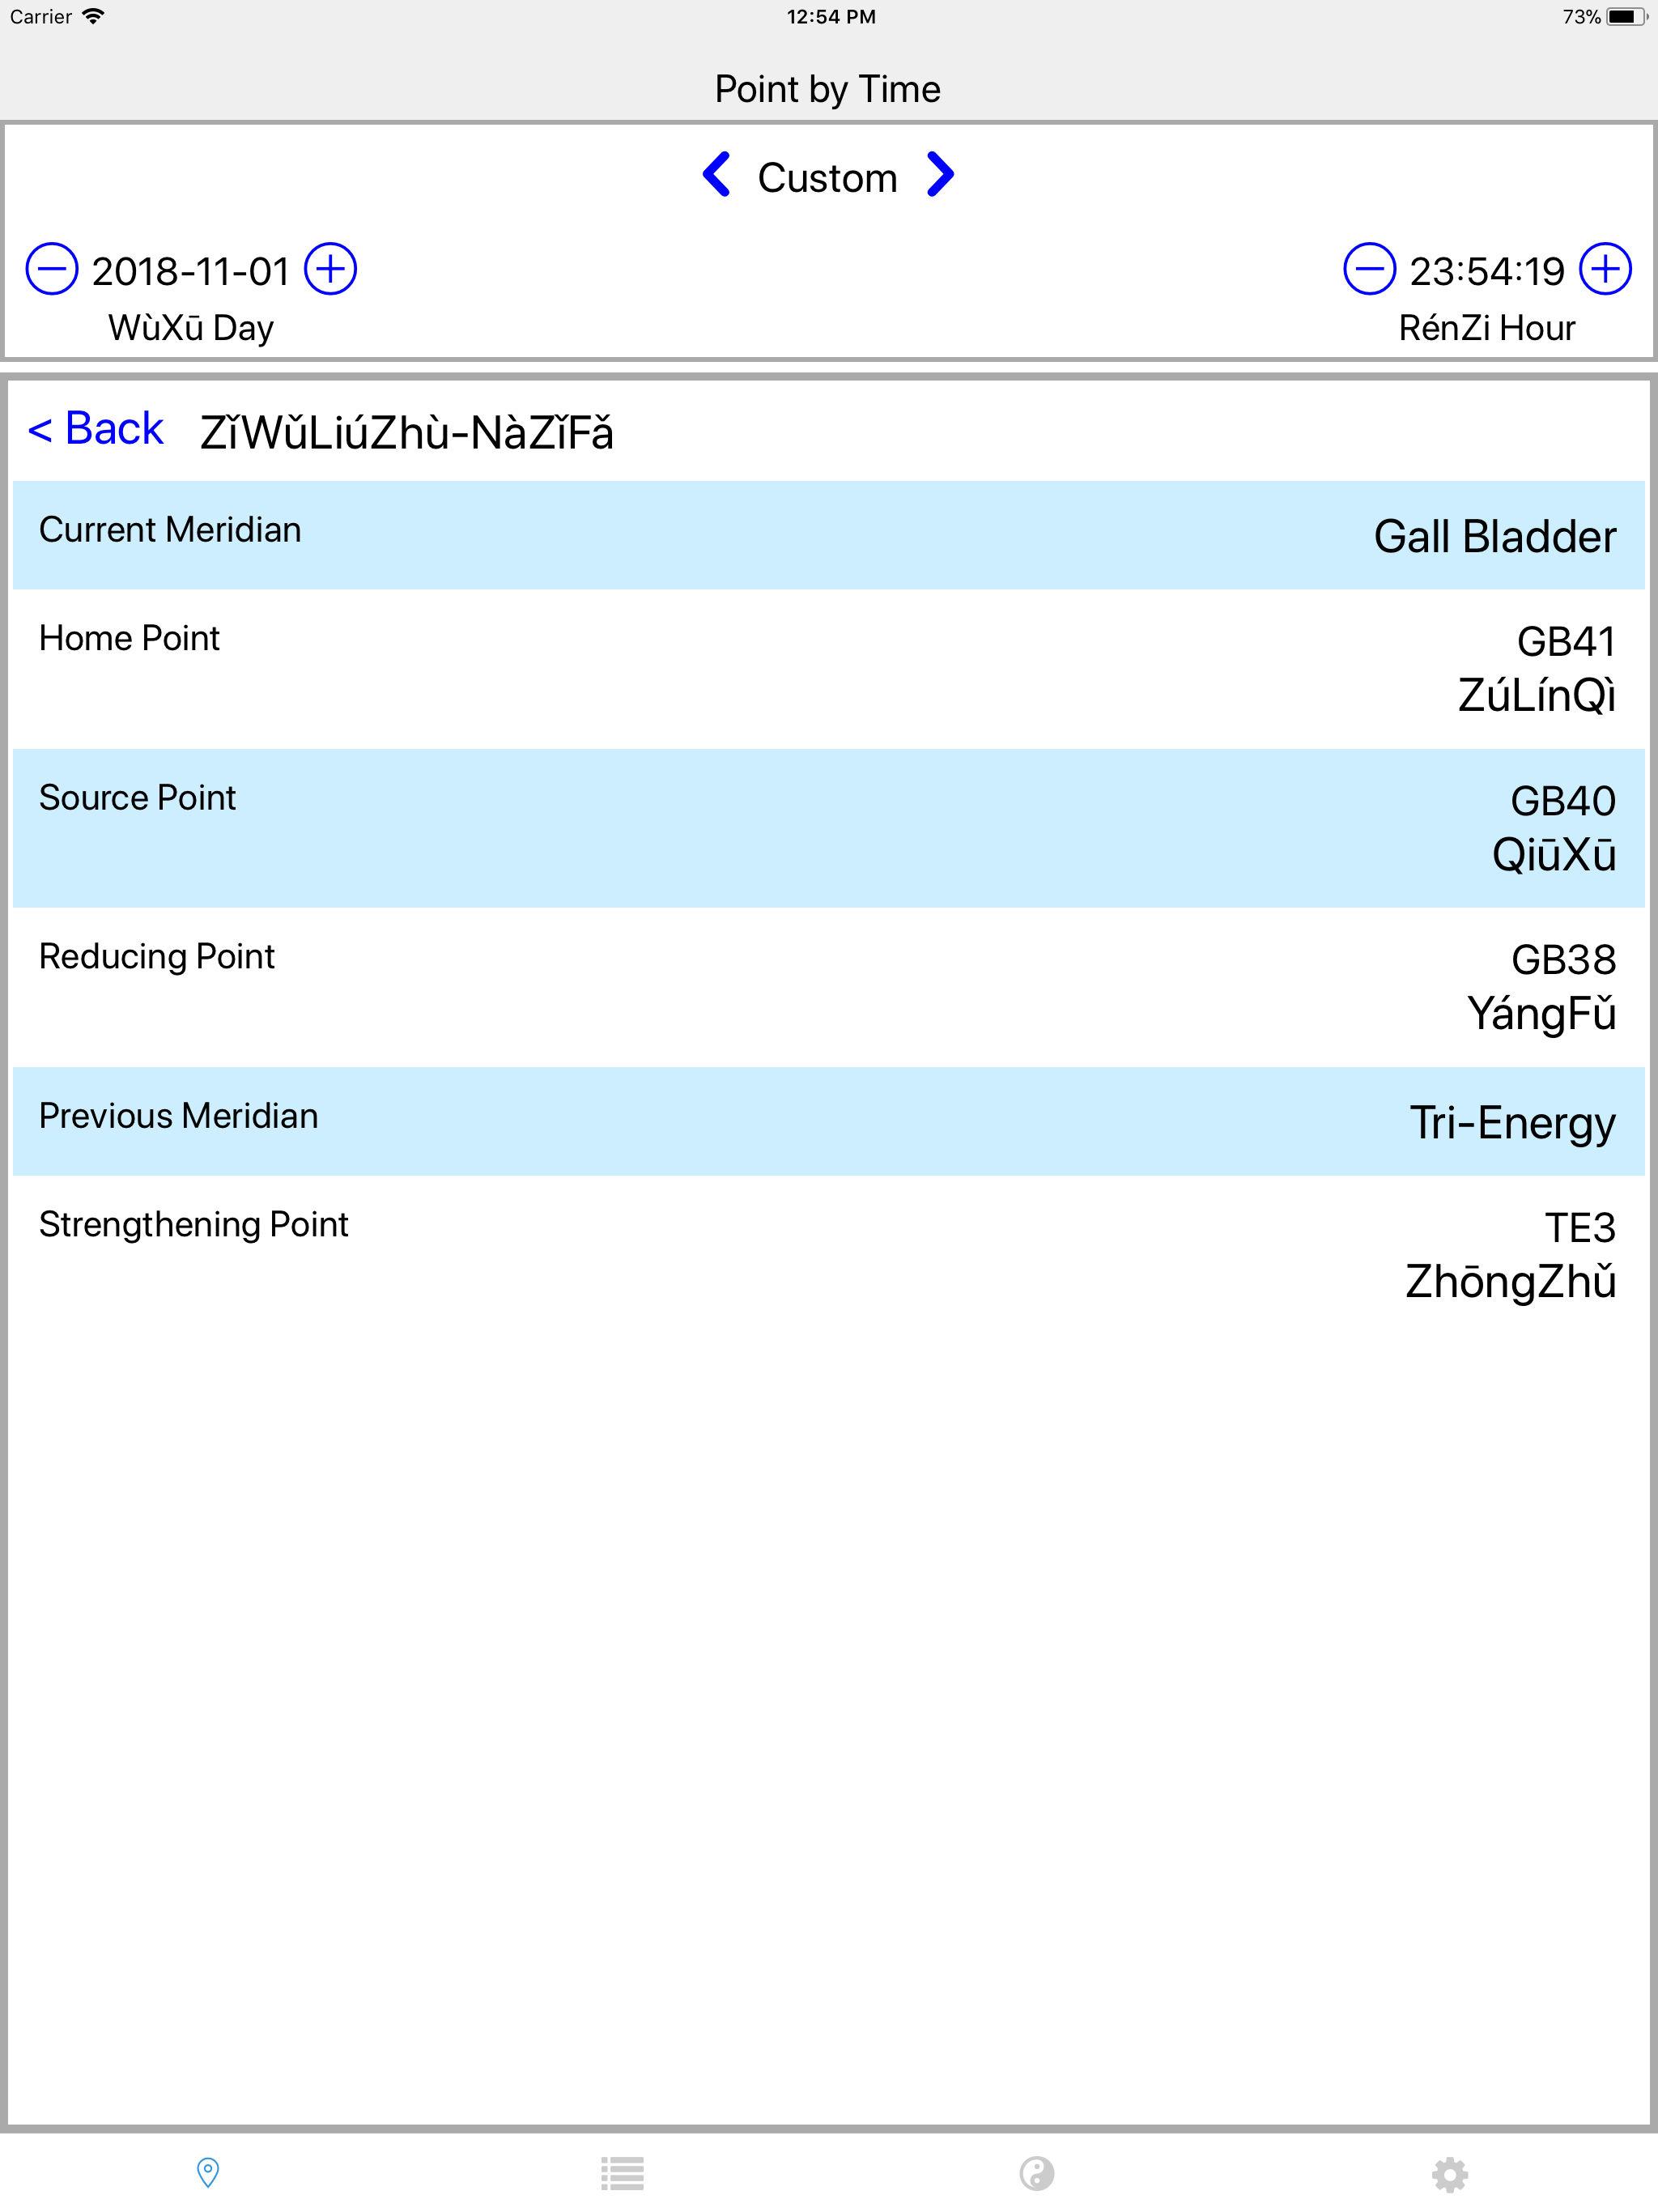Tap the Custom mode label
1658x2212 pixels.
pos(827,178)
